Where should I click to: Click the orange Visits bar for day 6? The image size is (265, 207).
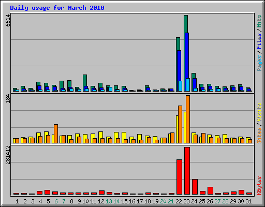coord(56,134)
